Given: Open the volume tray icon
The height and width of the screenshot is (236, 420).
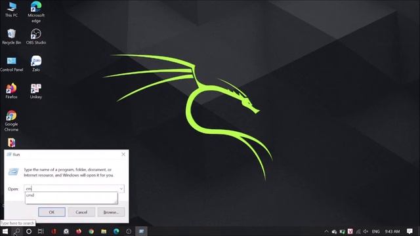Looking at the screenshot, I should (366, 231).
